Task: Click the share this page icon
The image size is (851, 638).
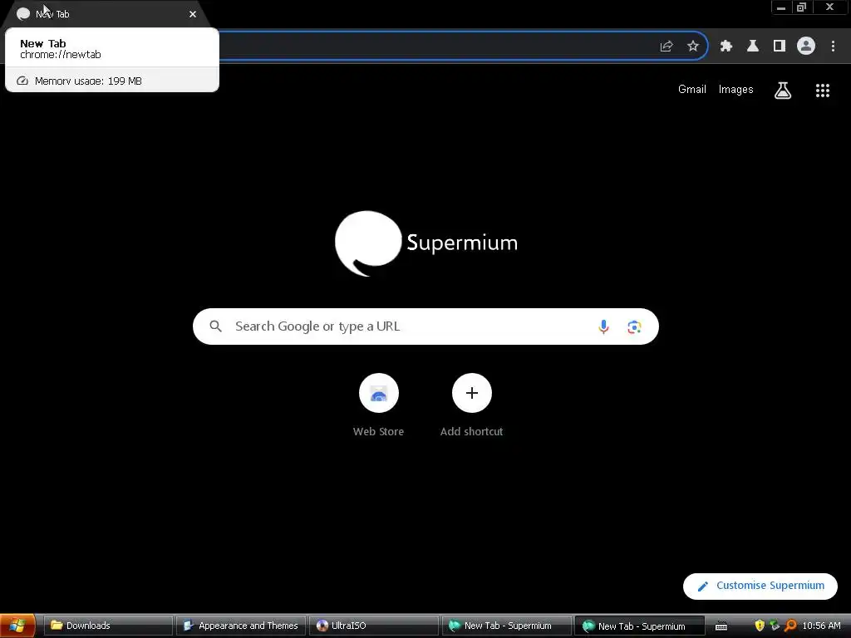Action: [x=667, y=47]
